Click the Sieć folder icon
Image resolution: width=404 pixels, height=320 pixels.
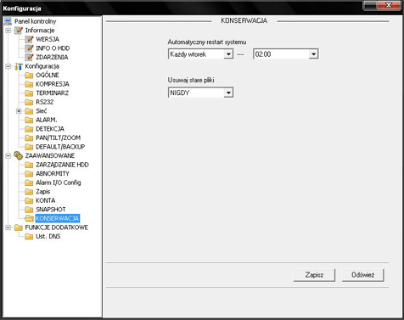tap(29, 111)
